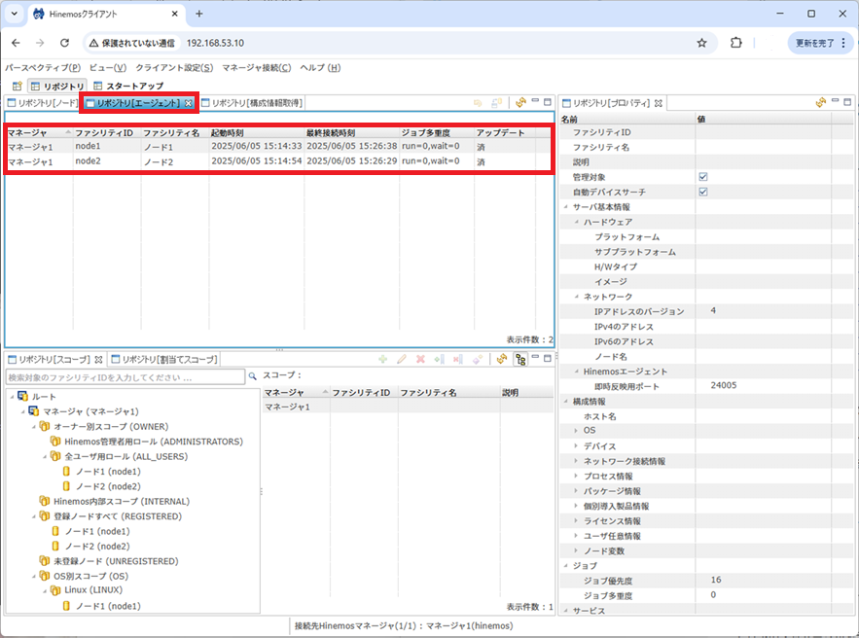This screenshot has height=638, width=859.
Task: Refresh the property view
Action: point(820,102)
